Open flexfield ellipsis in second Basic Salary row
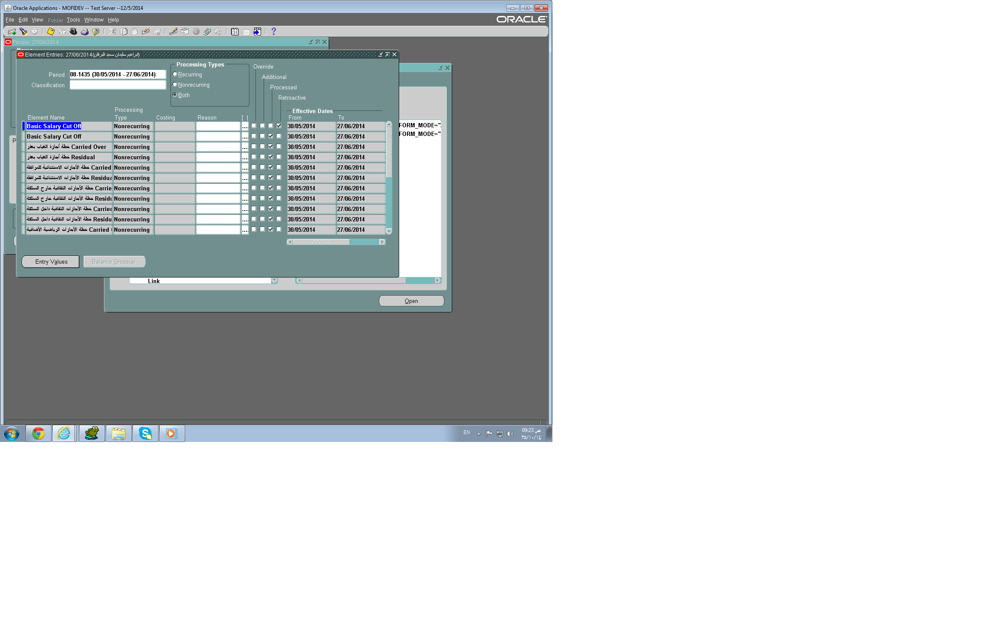The image size is (989, 618). tap(245, 136)
